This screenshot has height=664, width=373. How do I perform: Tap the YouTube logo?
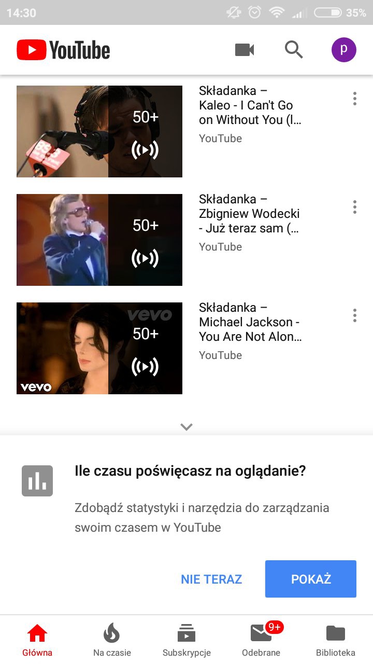click(63, 50)
